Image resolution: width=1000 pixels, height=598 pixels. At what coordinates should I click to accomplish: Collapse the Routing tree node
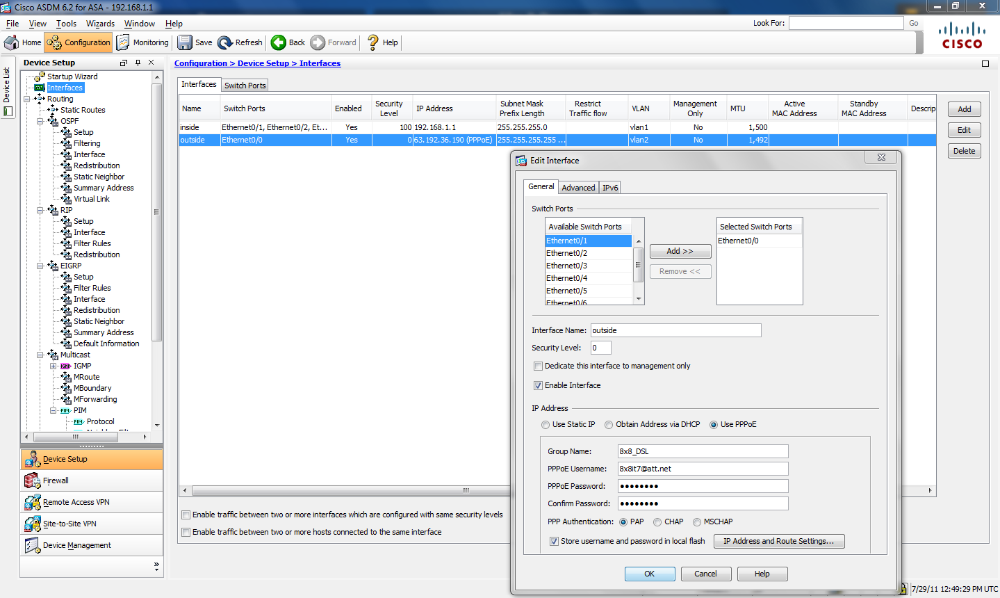point(27,99)
